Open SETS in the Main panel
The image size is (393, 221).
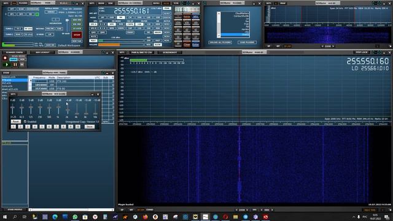(6, 3)
